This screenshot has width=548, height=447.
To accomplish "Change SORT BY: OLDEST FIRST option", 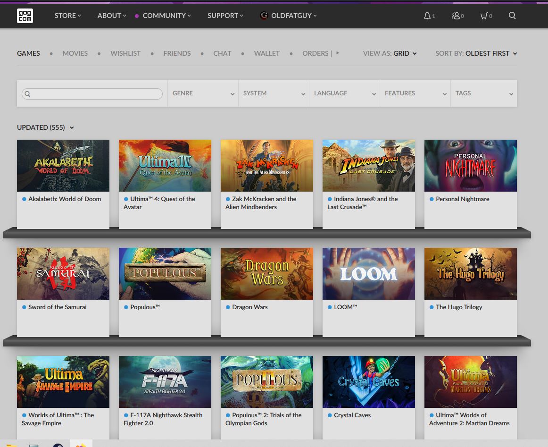I will pyautogui.click(x=476, y=53).
